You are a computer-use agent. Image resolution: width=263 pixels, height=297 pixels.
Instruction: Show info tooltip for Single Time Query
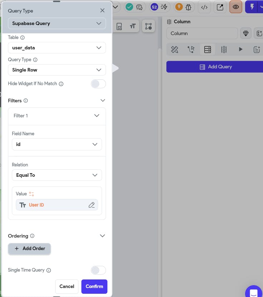click(49, 270)
